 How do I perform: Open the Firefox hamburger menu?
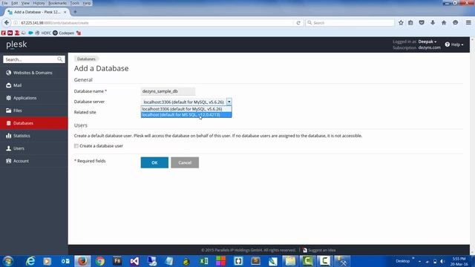pos(468,23)
